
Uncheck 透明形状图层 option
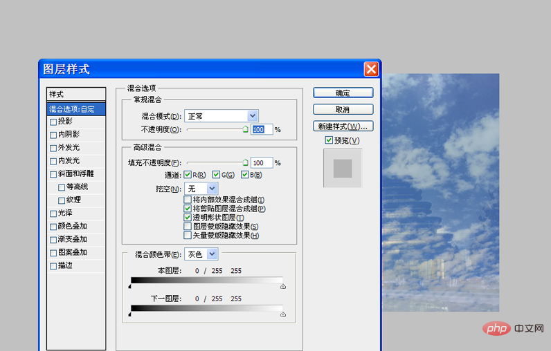[x=188, y=218]
